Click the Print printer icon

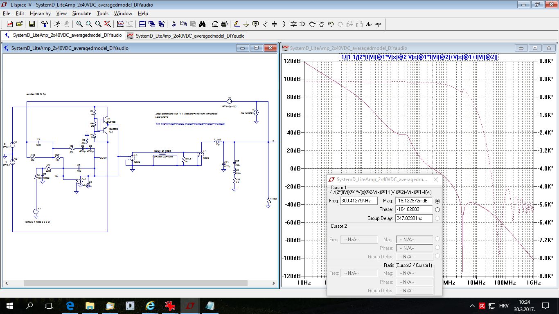click(224, 24)
